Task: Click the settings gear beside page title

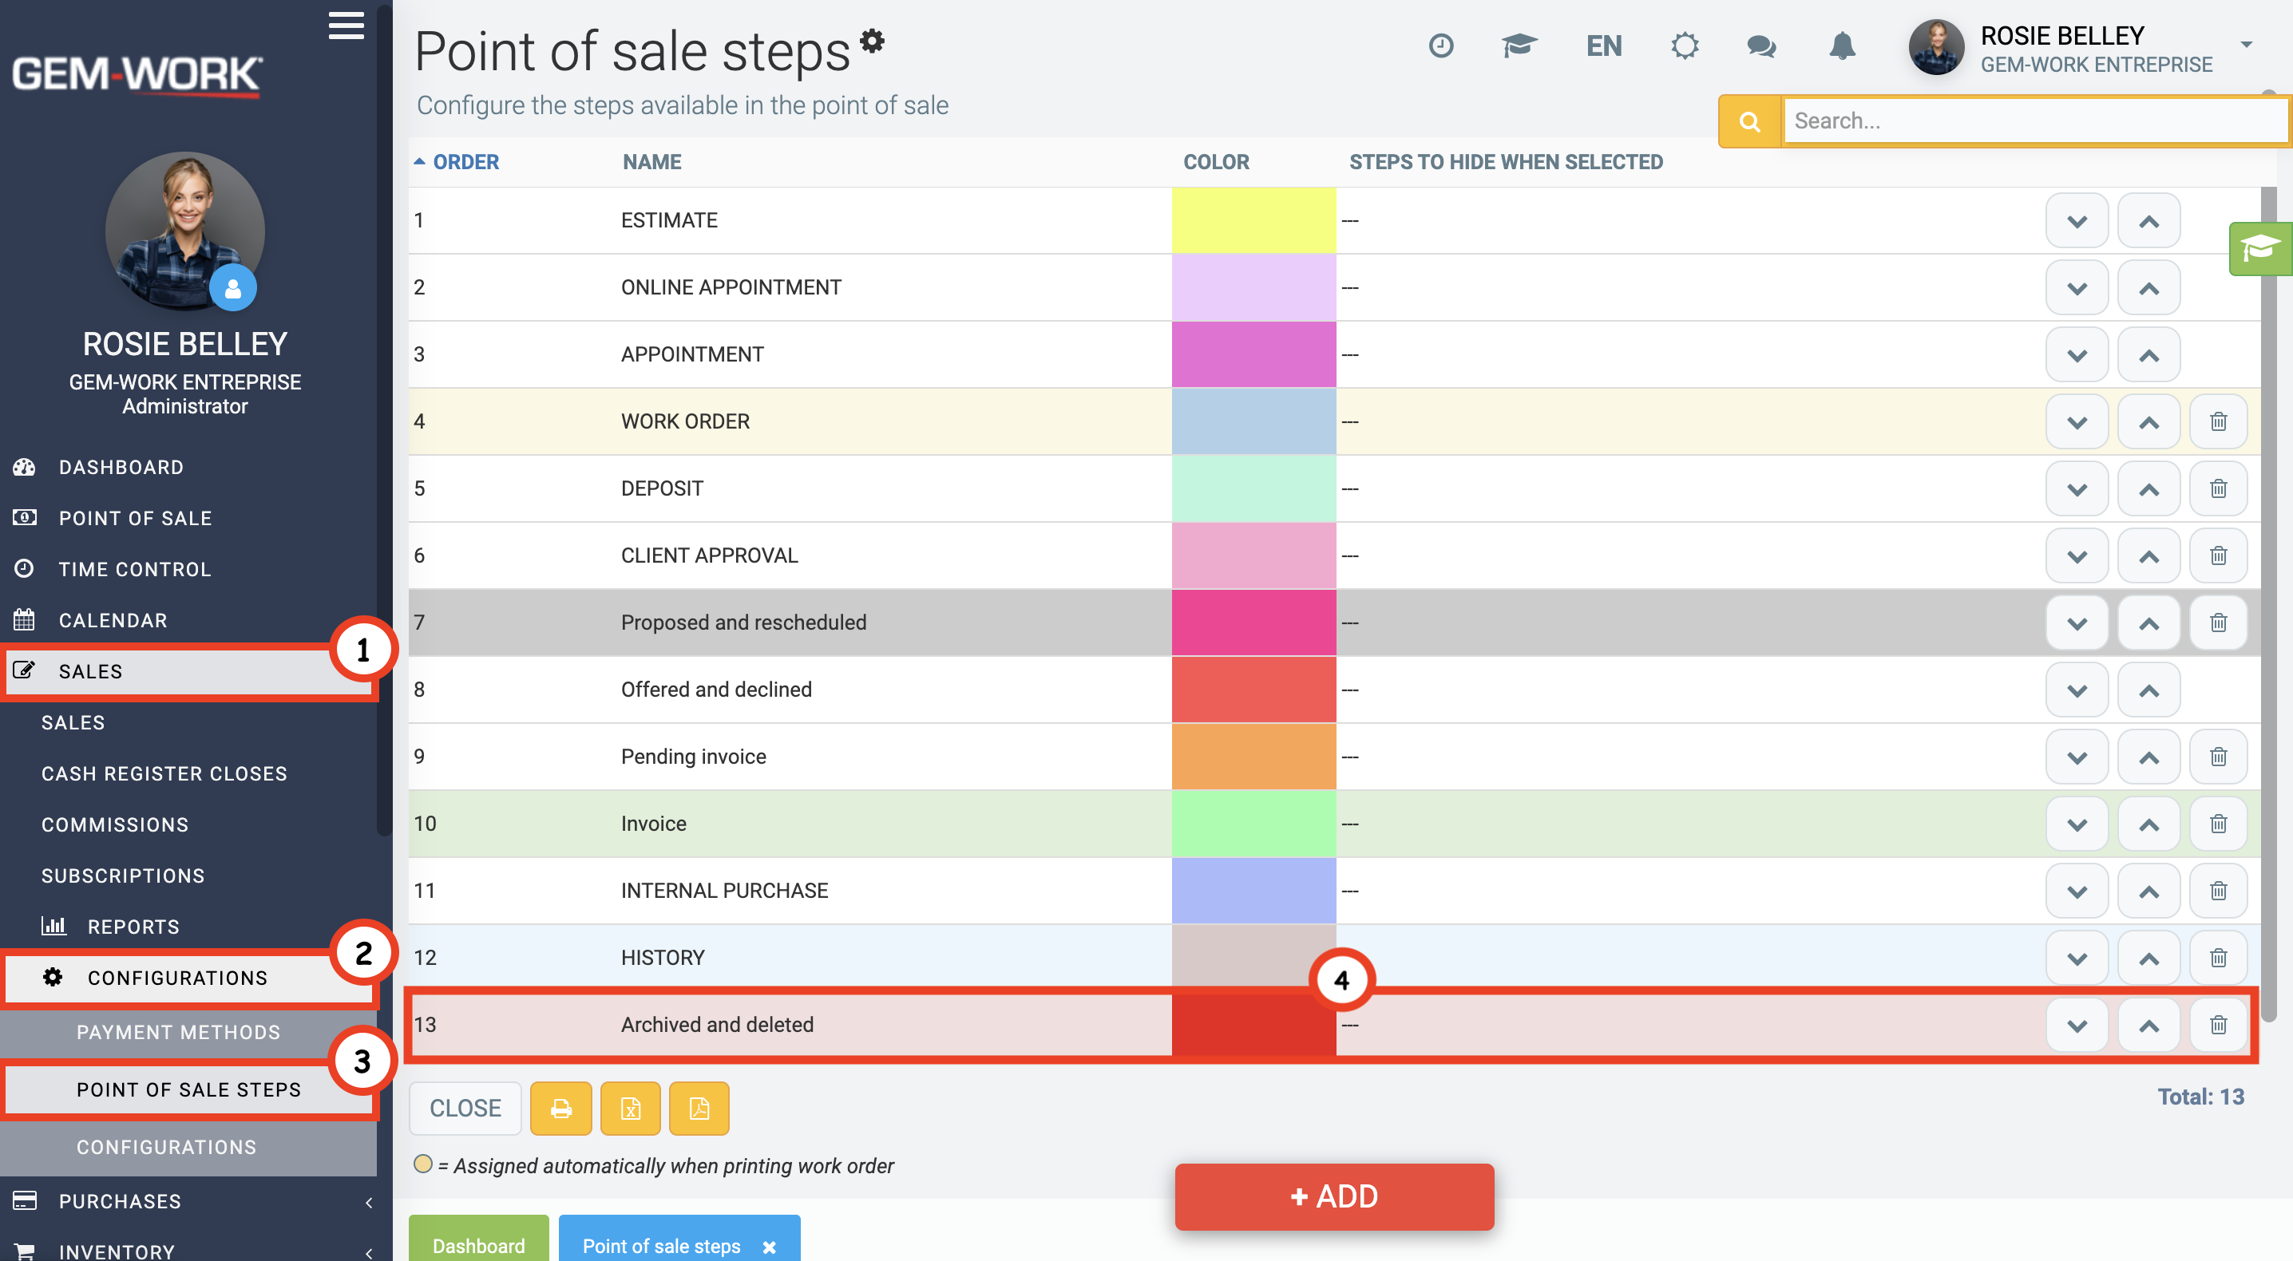Action: (873, 40)
